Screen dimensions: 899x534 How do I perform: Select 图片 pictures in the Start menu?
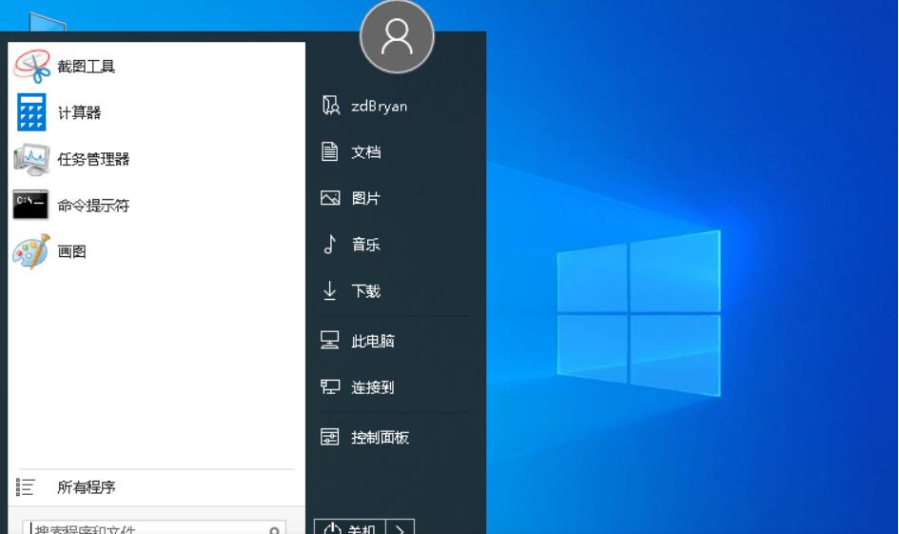pyautogui.click(x=365, y=199)
